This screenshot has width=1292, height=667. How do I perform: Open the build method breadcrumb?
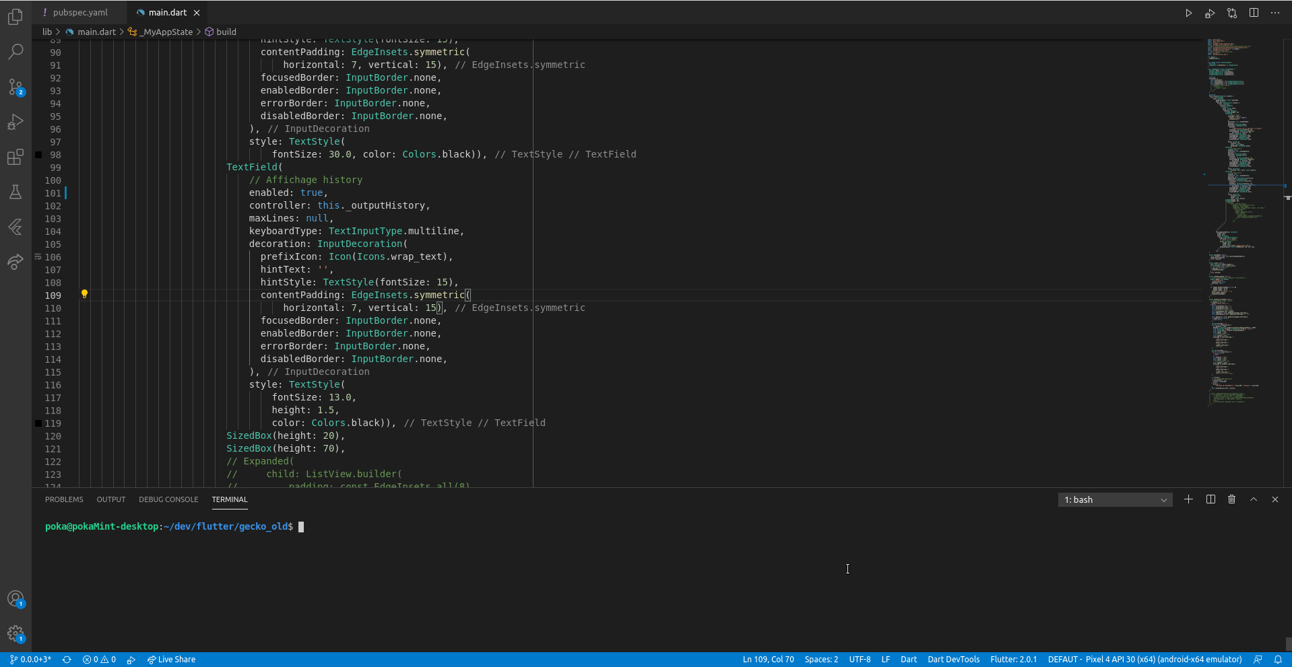221,32
